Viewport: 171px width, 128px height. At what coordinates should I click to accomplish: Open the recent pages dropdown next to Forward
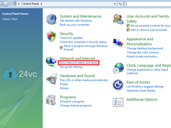[x=10, y=4]
